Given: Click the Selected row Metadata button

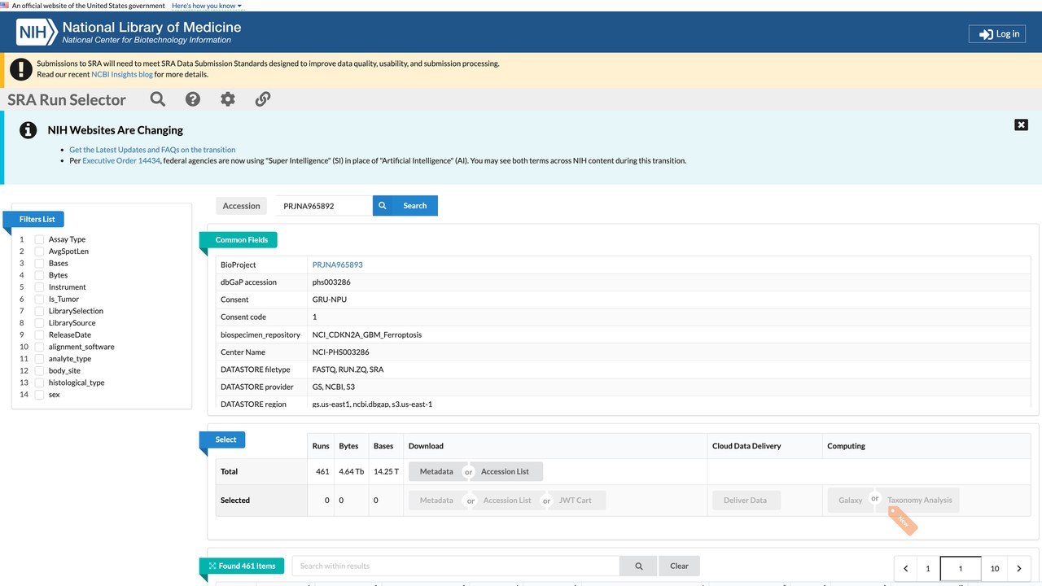Looking at the screenshot, I should click(x=436, y=501).
